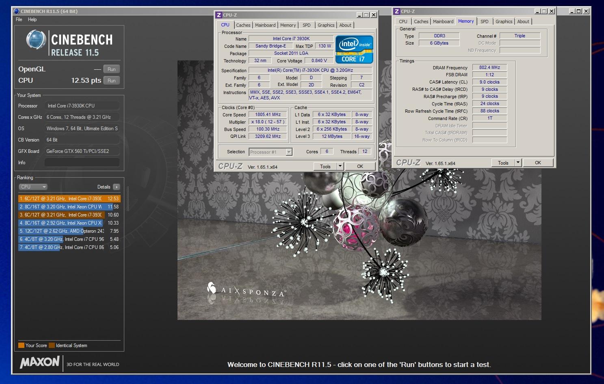The height and width of the screenshot is (384, 604).
Task: Switch to Memory tab in first CPU-Z window
Action: point(288,25)
